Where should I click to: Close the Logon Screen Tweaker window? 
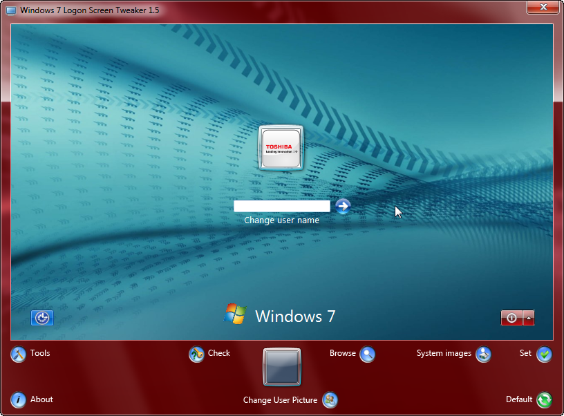(543, 8)
